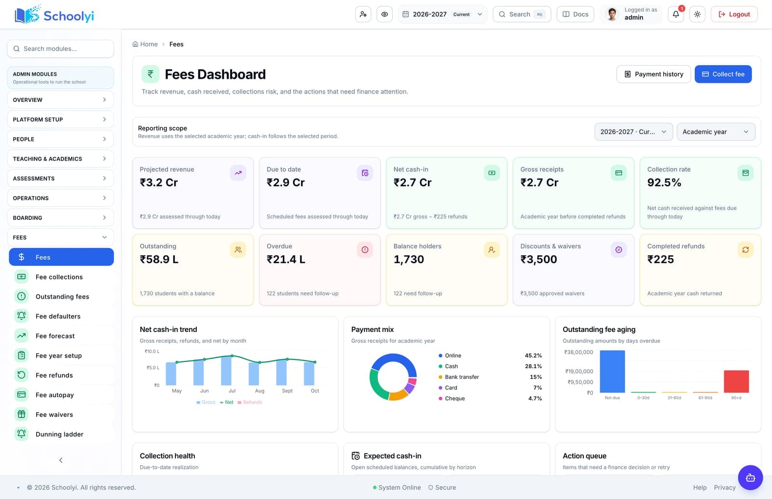Open the chatbot assistant floating button
Viewport: 772px width, 499px height.
pyautogui.click(x=750, y=478)
